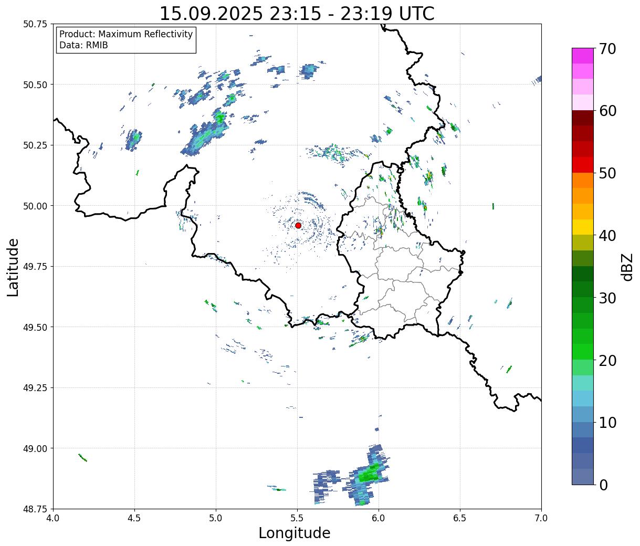Viewport: 640px width, 546px height.
Task: Click the dark maroon colorbar swatch below 60
Action: click(583, 118)
